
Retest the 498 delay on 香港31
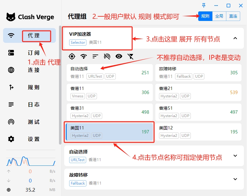[x=145, y=112]
